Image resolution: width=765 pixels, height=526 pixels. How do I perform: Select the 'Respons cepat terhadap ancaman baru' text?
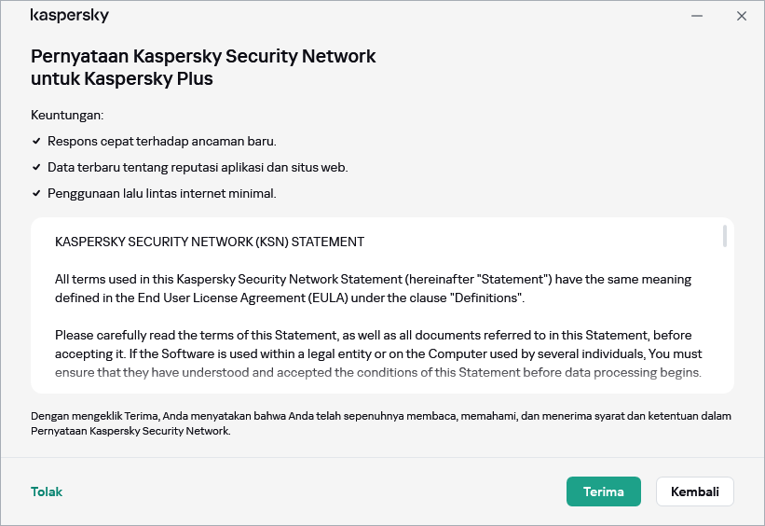[x=162, y=141]
